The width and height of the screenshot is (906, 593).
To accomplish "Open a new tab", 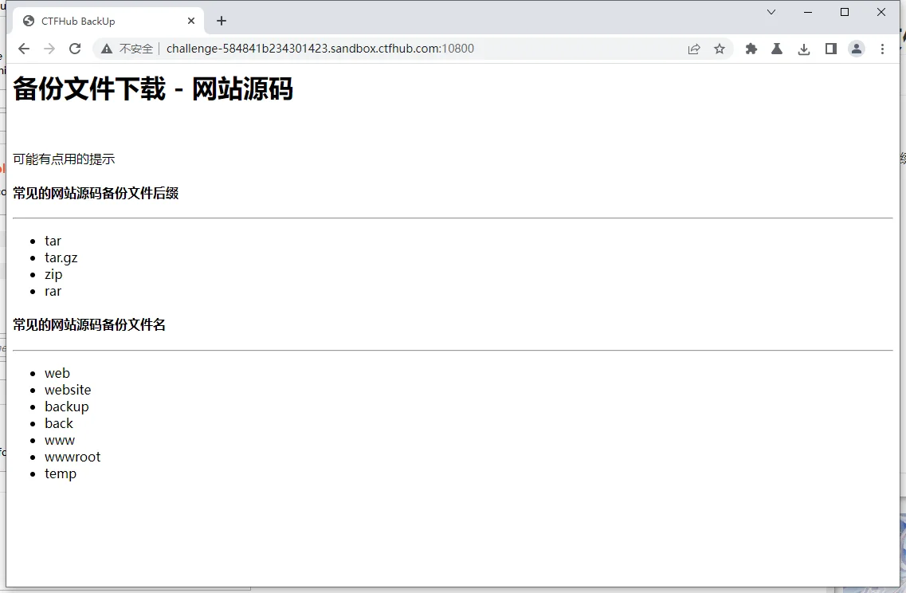I will point(222,21).
